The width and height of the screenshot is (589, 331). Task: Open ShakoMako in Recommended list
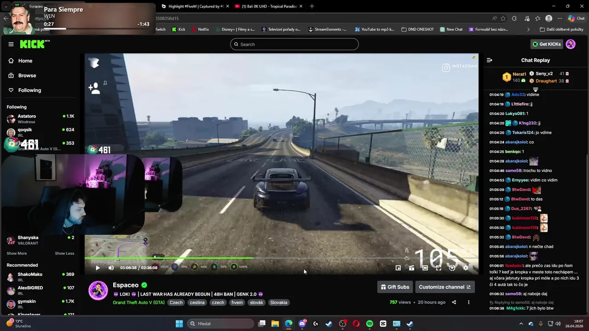pos(40,277)
